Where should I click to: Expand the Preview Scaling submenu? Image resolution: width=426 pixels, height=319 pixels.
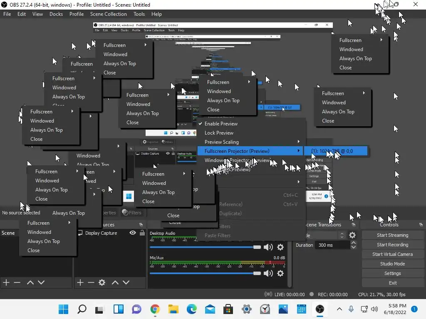click(x=250, y=142)
